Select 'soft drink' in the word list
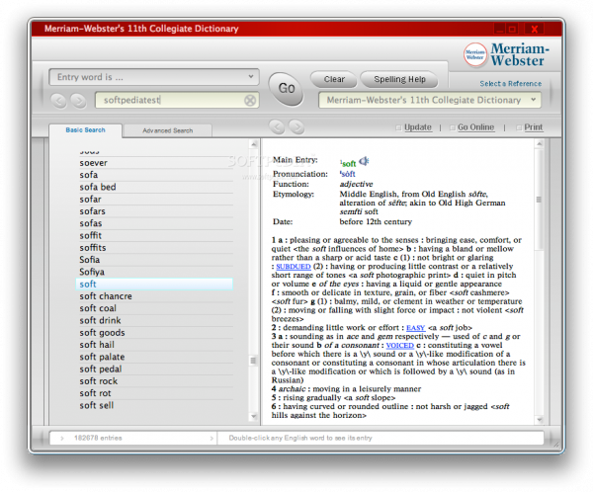Image resolution: width=593 pixels, height=492 pixels. [x=154, y=320]
